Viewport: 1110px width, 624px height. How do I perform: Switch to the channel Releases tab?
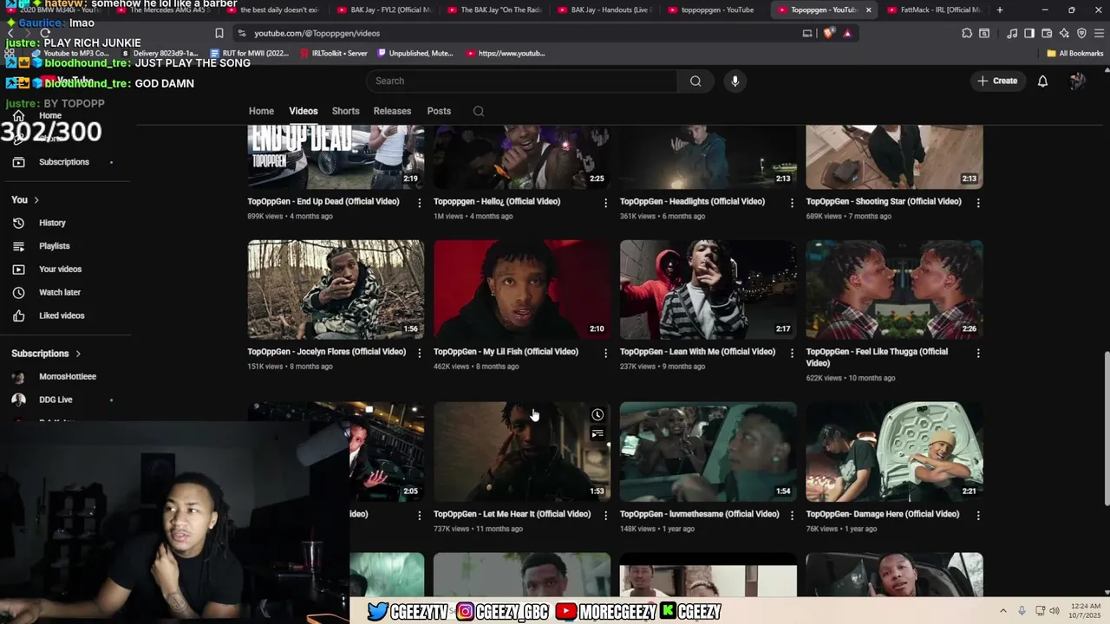[392, 111]
